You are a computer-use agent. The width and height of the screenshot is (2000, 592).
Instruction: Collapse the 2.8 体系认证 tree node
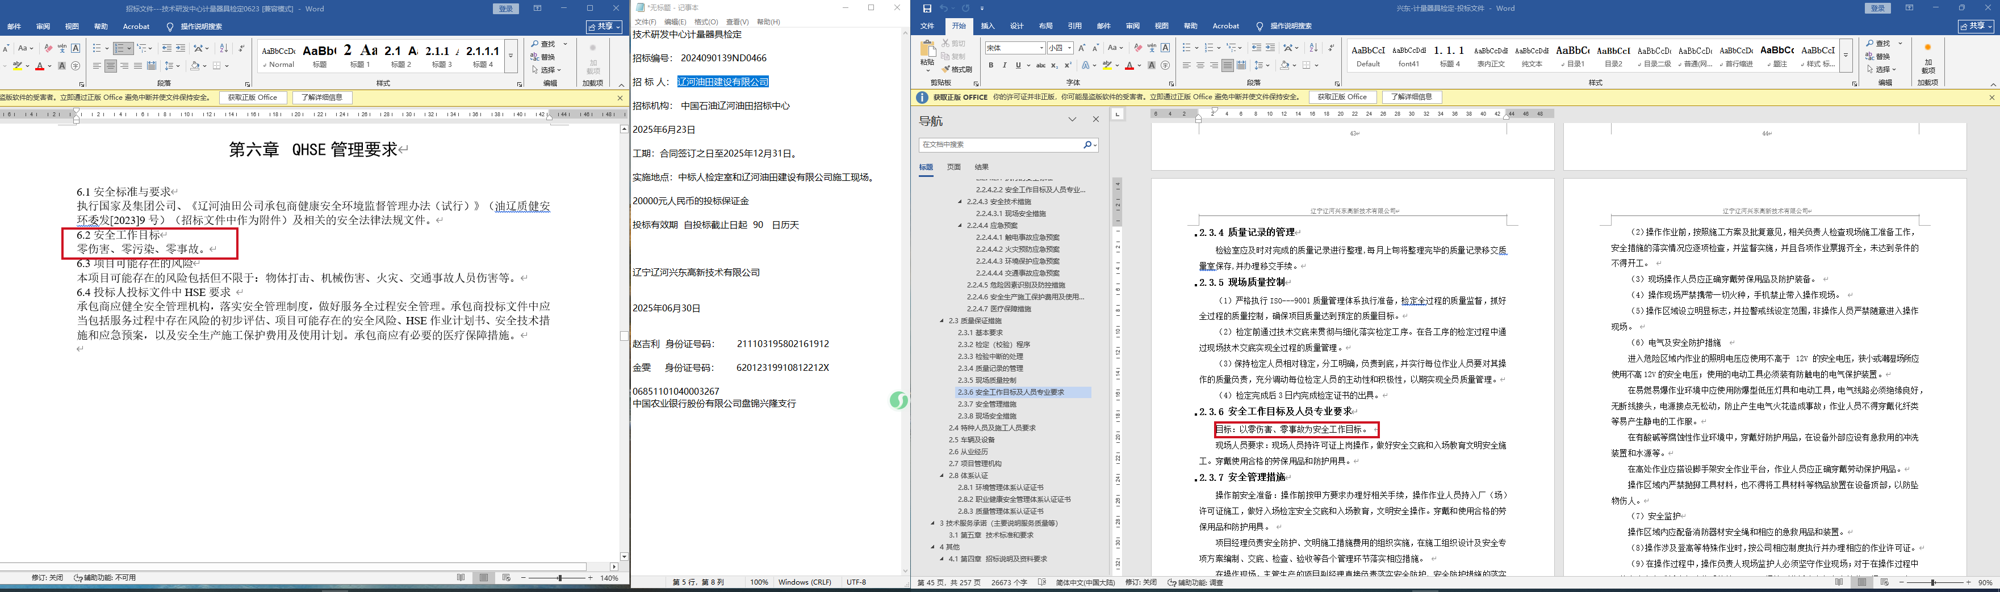(x=942, y=476)
